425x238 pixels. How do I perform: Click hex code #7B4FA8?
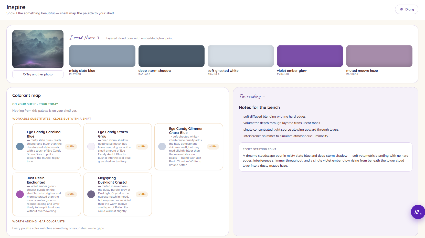coord(283,74)
